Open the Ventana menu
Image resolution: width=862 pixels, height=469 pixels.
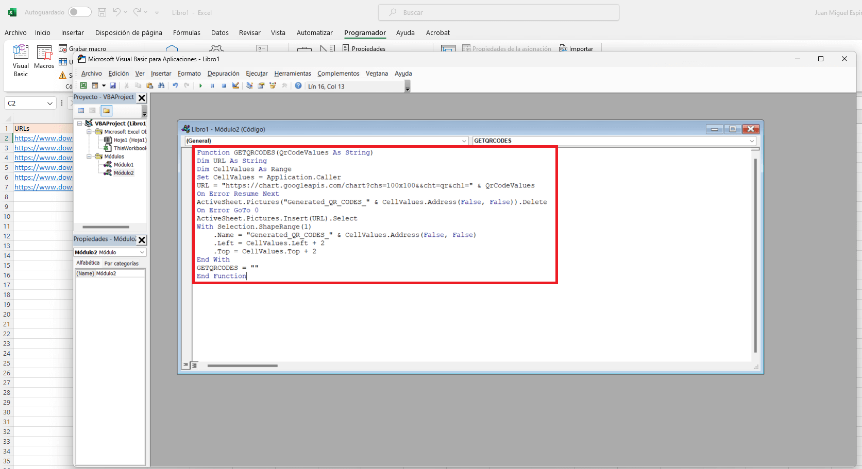pyautogui.click(x=377, y=74)
